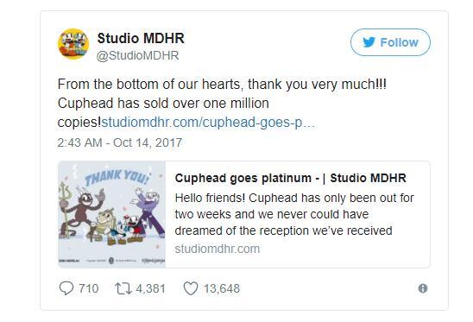Open the Thank You card thumbnail
Viewport: 473px width, 322px height.
click(111, 215)
